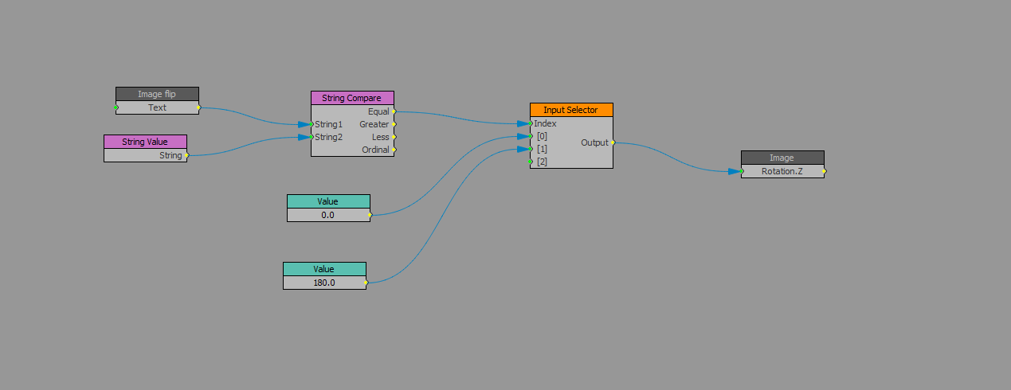
Task: Click the Index input of Input Selector
Action: tap(545, 123)
